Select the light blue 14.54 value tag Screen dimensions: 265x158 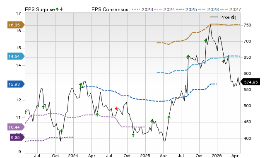click(x=16, y=56)
